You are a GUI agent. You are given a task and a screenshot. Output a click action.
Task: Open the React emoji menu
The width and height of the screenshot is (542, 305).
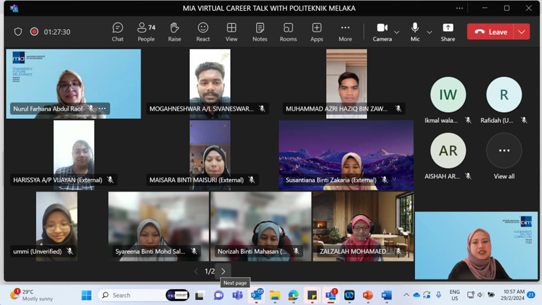pos(203,32)
